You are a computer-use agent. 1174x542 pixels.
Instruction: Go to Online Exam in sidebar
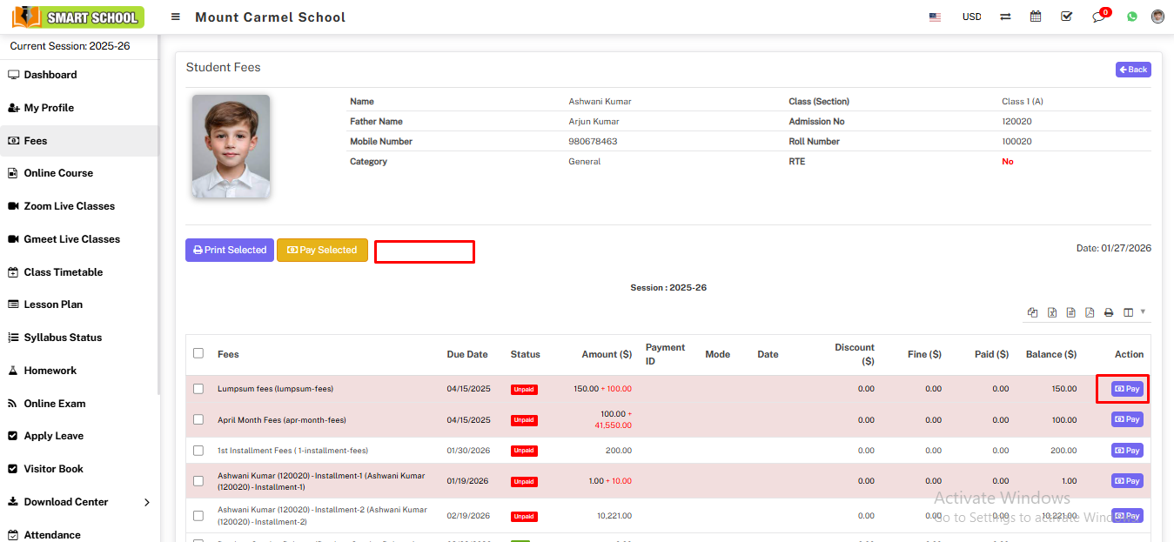(54, 404)
